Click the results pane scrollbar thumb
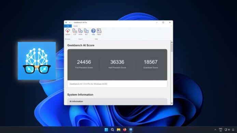Image resolution: width=237 pixels, height=133 pixels. coord(171,47)
